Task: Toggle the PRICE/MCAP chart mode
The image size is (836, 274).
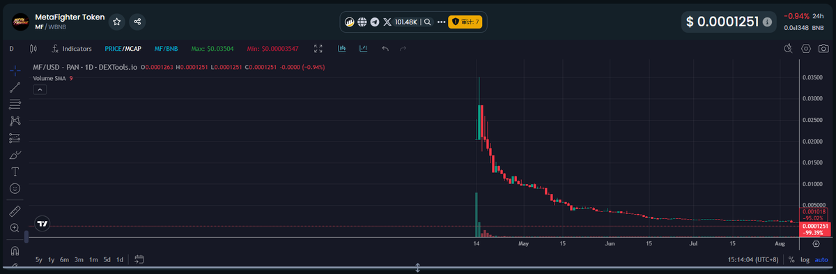Action: click(123, 49)
